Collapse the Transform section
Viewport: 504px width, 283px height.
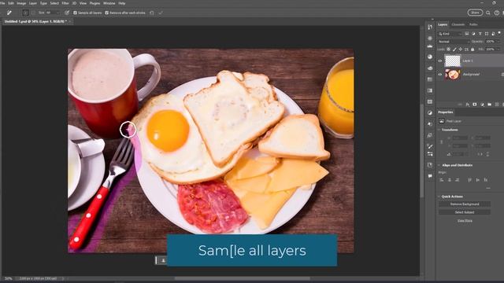(439, 130)
